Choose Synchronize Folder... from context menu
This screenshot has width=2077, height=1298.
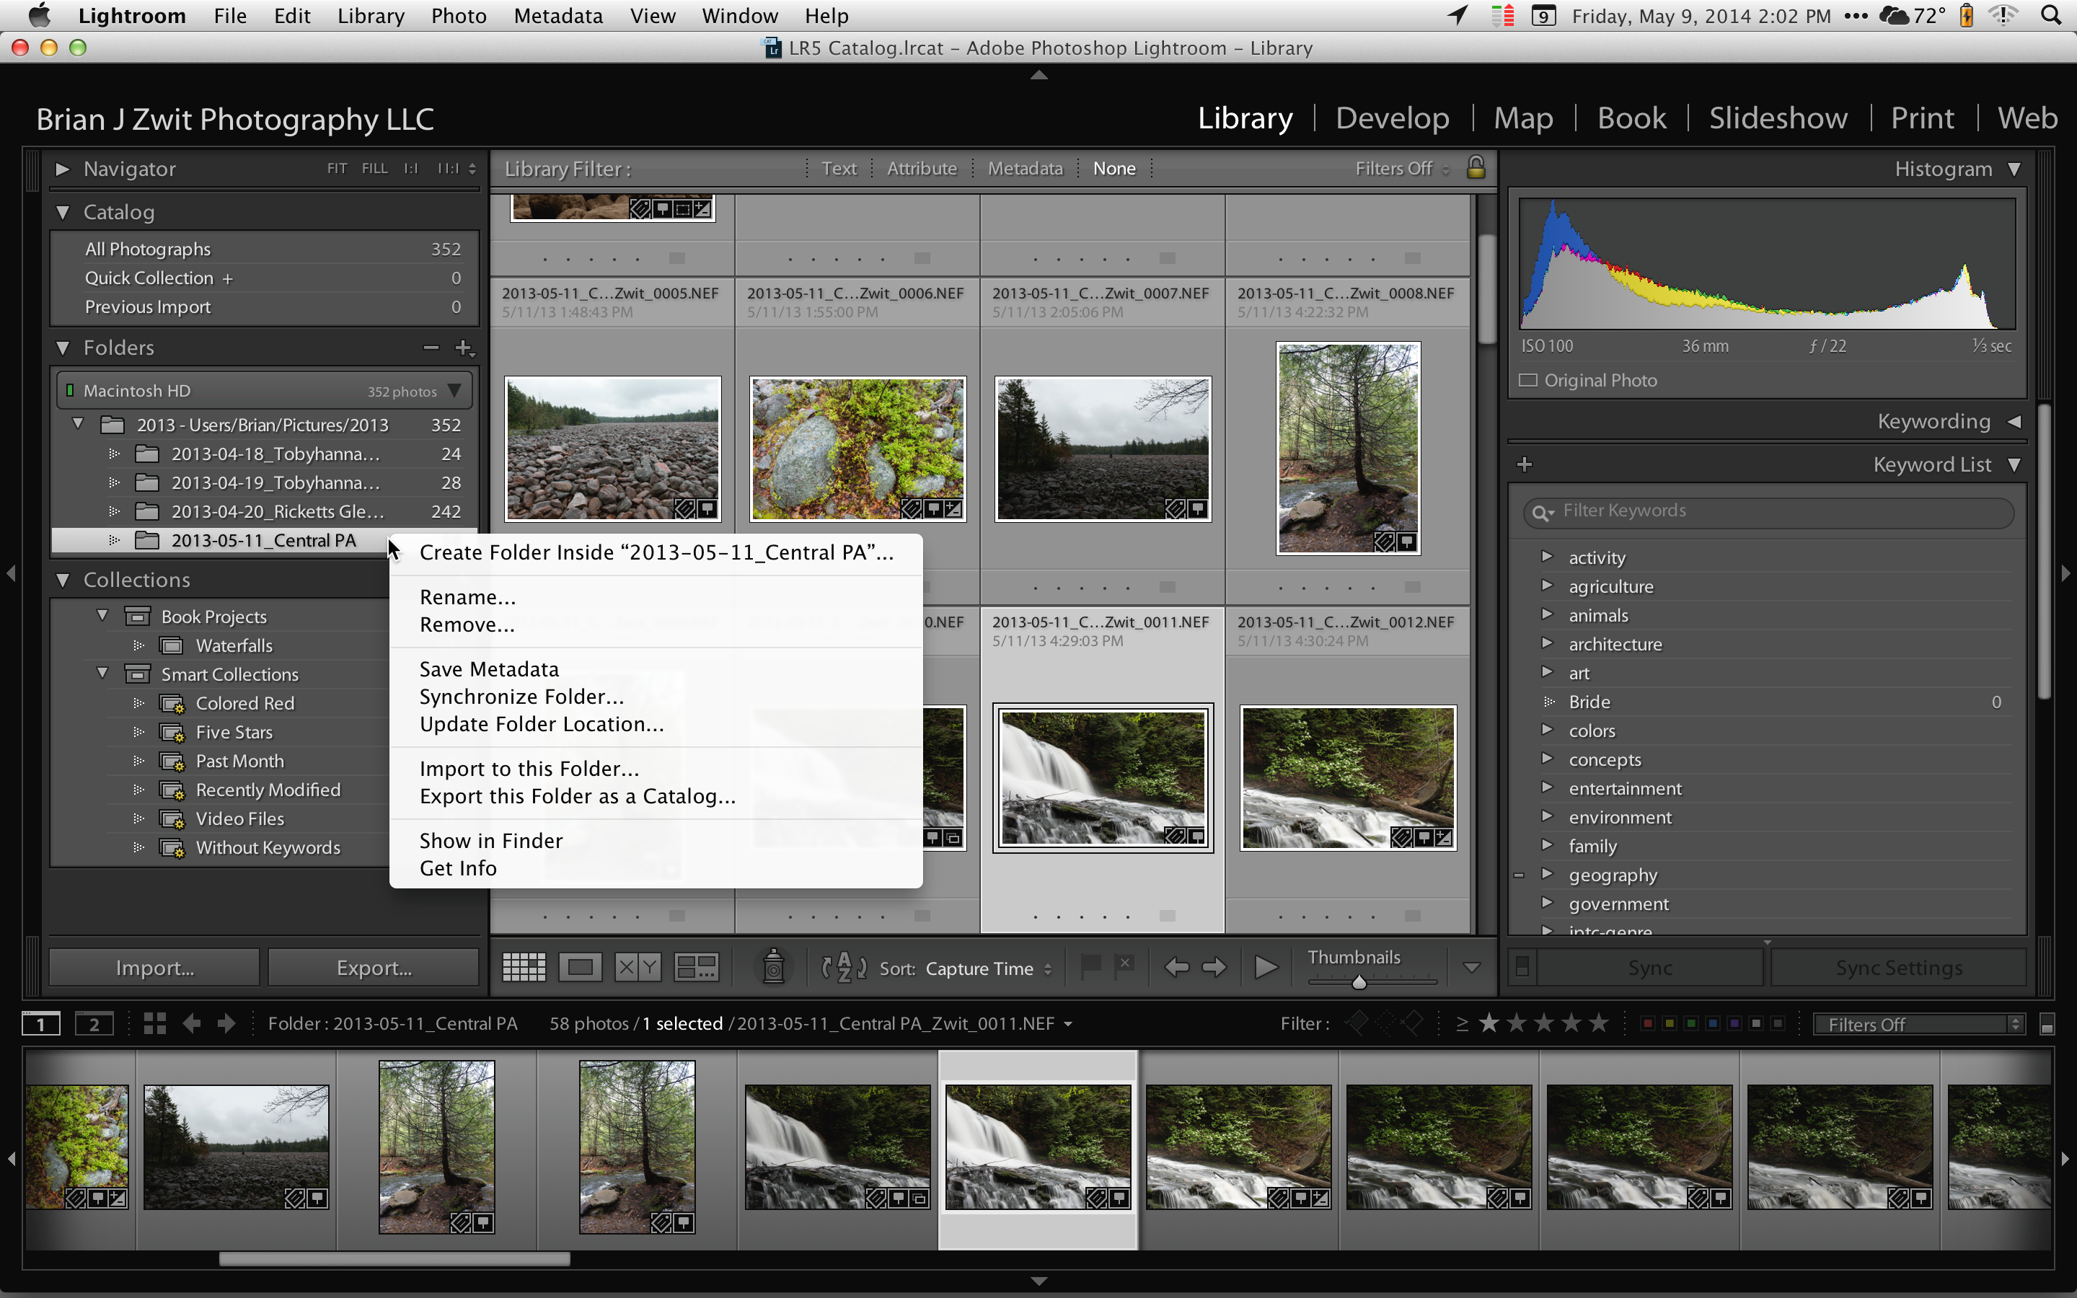[521, 696]
